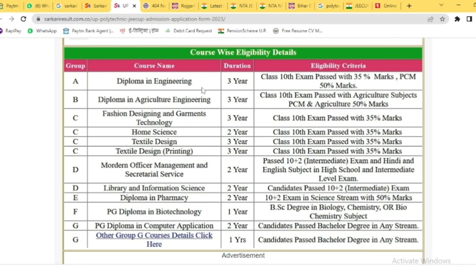
Task: Open the ई-डिस्ट्रिक्ट होम bookmark
Action: pyautogui.click(x=139, y=31)
